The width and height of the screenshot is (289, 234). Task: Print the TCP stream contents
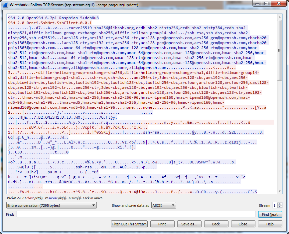pyautogui.click(x=162, y=224)
